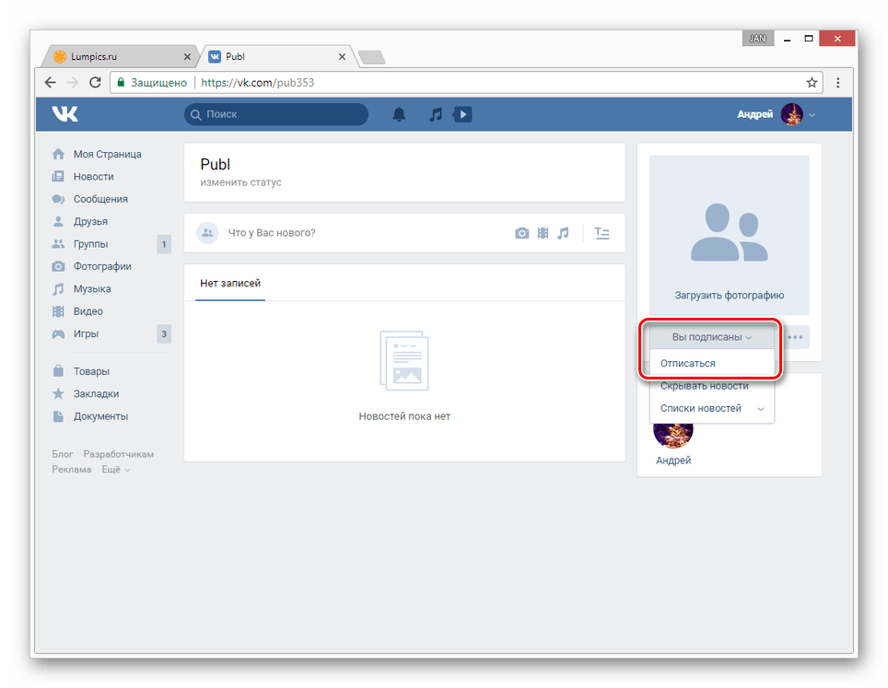Open Видео in sidebar
Screen dimensions: 888x688
(77, 311)
